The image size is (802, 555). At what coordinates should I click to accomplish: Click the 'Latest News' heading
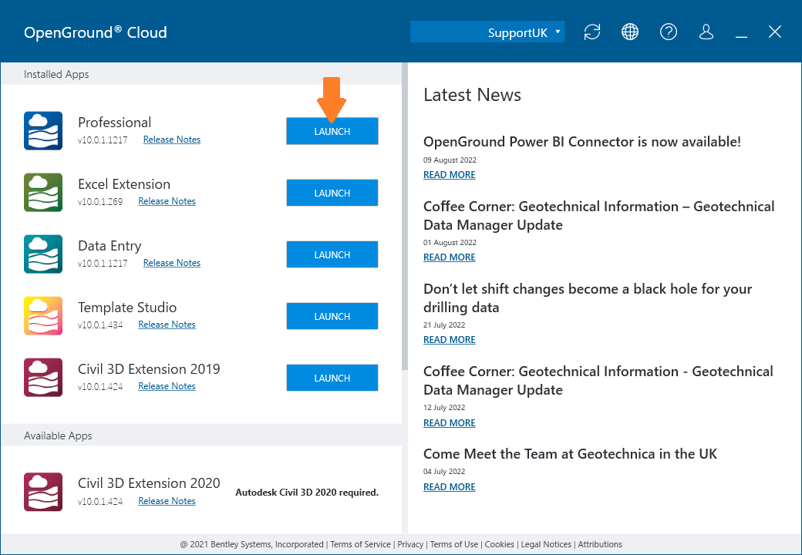pos(472,95)
